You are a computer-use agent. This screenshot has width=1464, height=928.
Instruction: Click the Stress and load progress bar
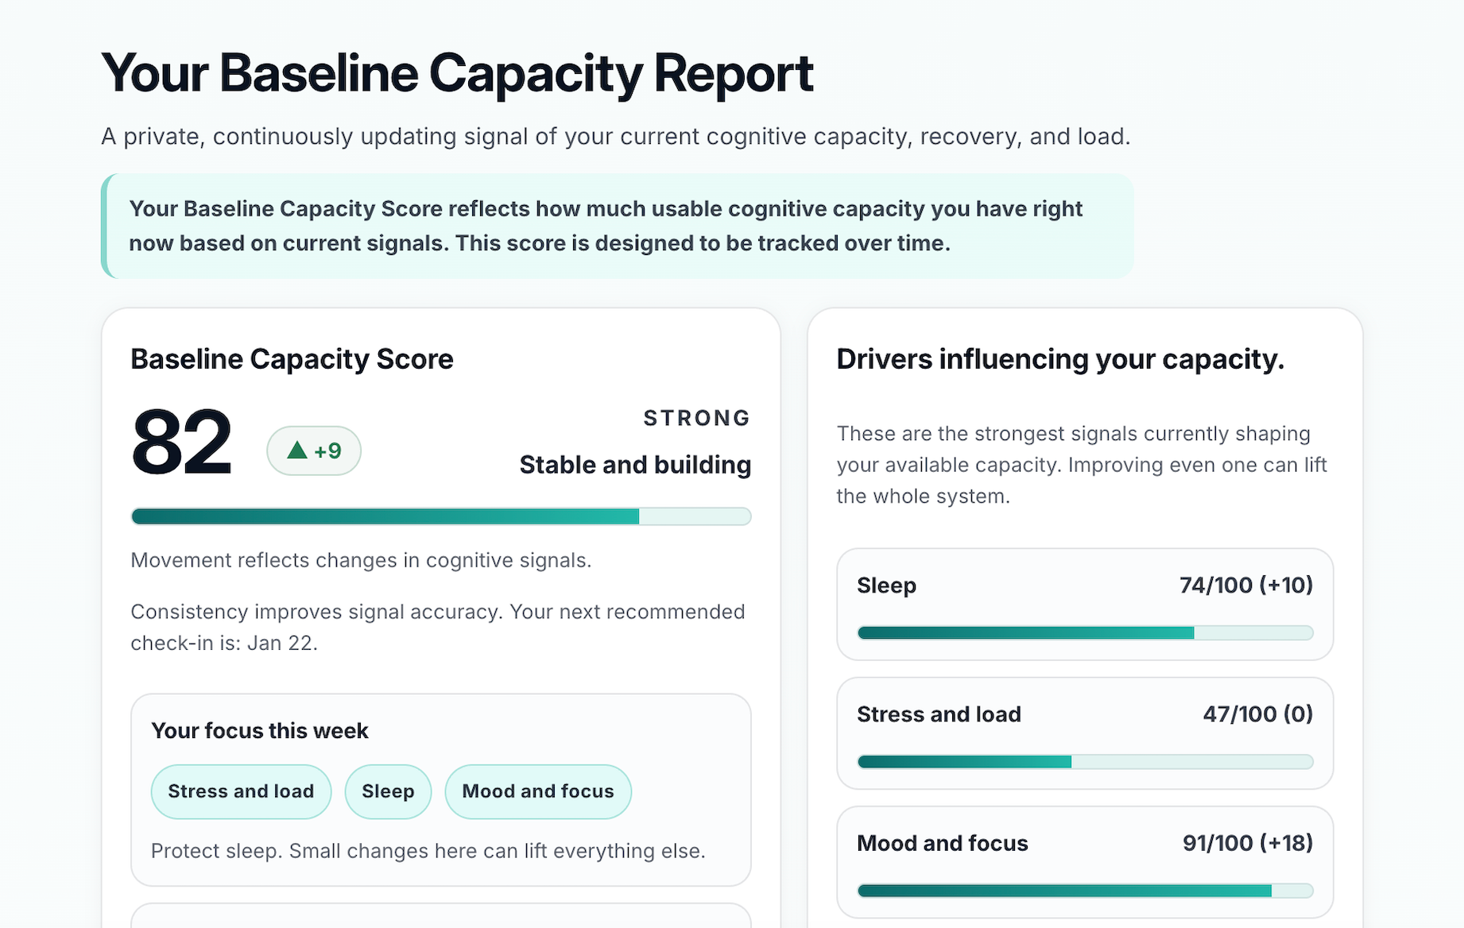[1085, 762]
